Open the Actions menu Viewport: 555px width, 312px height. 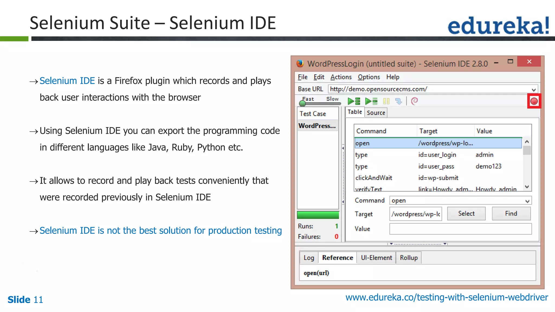pos(341,77)
